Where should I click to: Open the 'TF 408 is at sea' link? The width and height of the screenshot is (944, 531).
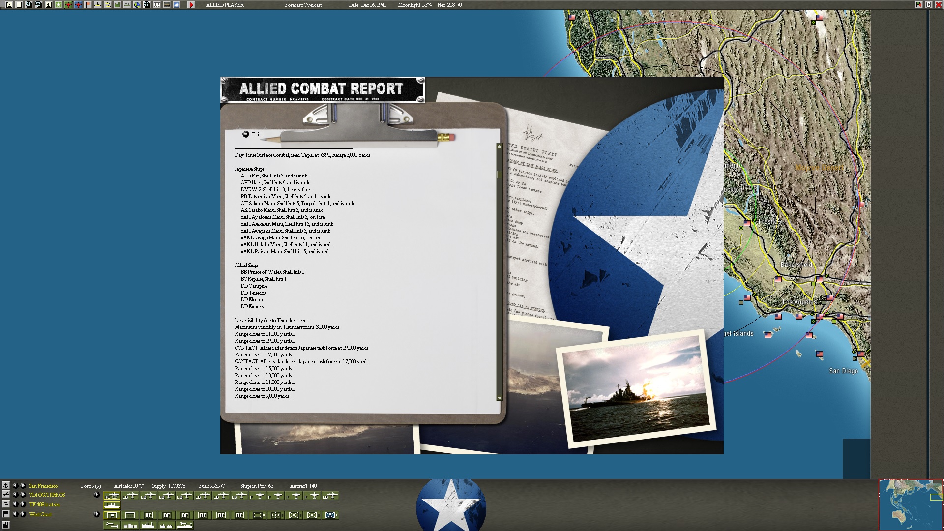pyautogui.click(x=45, y=504)
